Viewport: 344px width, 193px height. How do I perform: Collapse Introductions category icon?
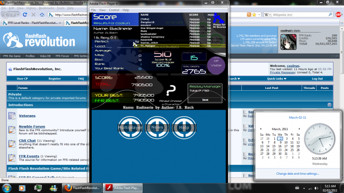pyautogui.click(x=329, y=105)
